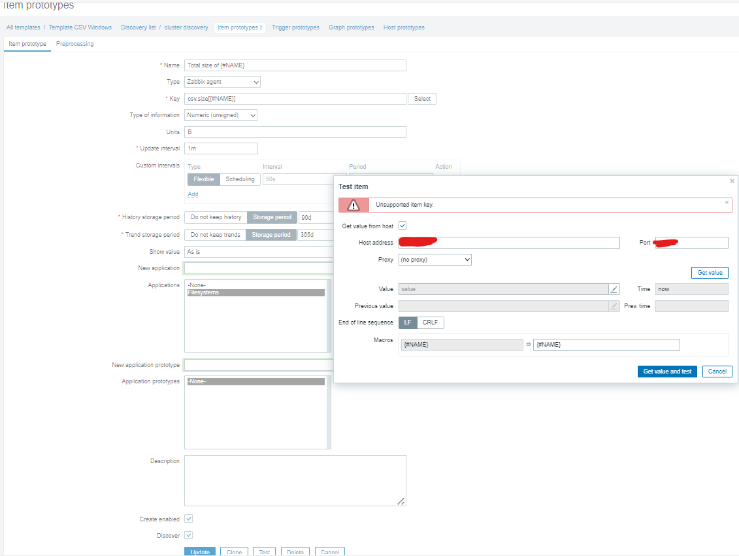Open the Proxy dropdown in Test item

(435, 260)
